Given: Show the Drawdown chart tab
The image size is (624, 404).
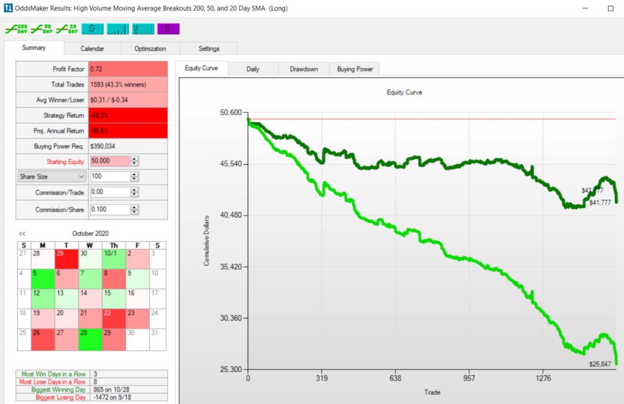Looking at the screenshot, I should [303, 69].
